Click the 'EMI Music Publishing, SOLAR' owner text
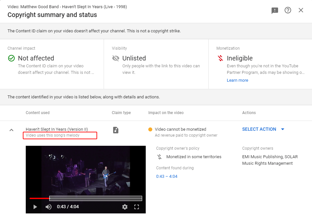This screenshot has height=218, width=312. (270, 157)
